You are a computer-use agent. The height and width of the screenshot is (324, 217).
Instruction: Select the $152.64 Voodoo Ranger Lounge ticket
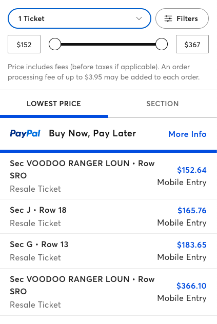[x=108, y=176]
